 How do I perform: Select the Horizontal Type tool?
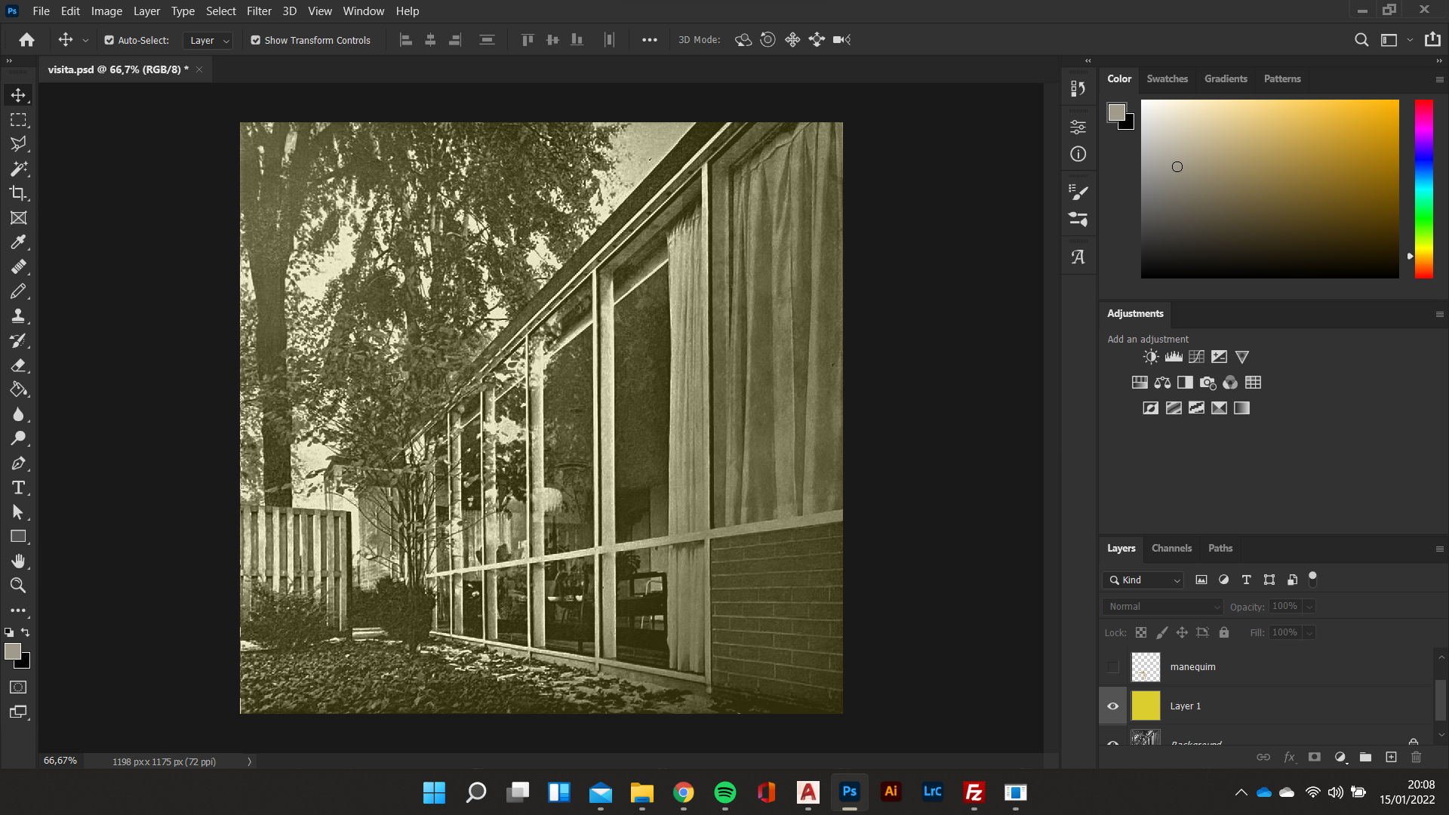(x=18, y=487)
